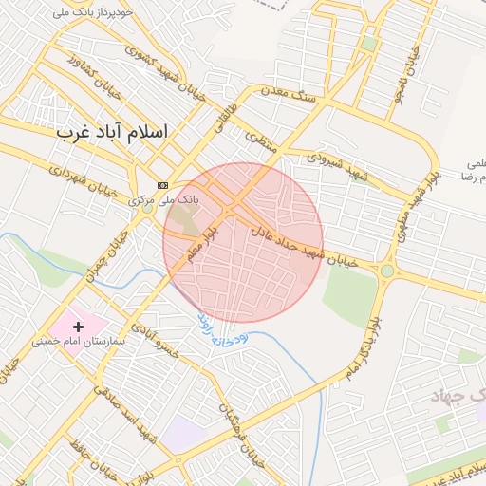Click the hospital cross icon on the pink area

click(x=78, y=327)
